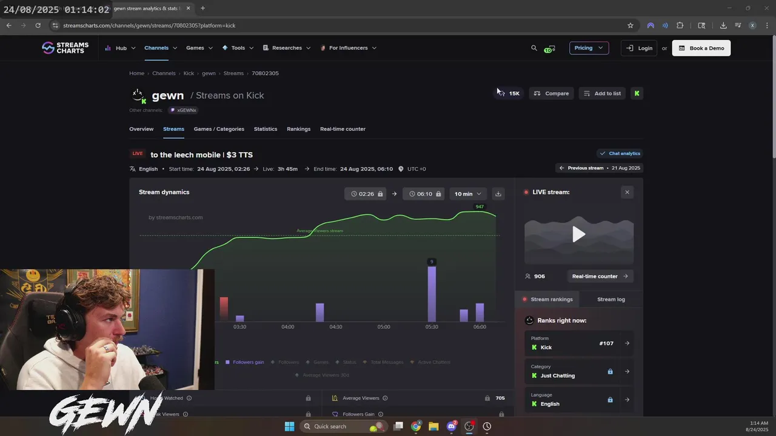Viewport: 776px width, 436px height.
Task: Open Chat analytics
Action: pyautogui.click(x=620, y=153)
